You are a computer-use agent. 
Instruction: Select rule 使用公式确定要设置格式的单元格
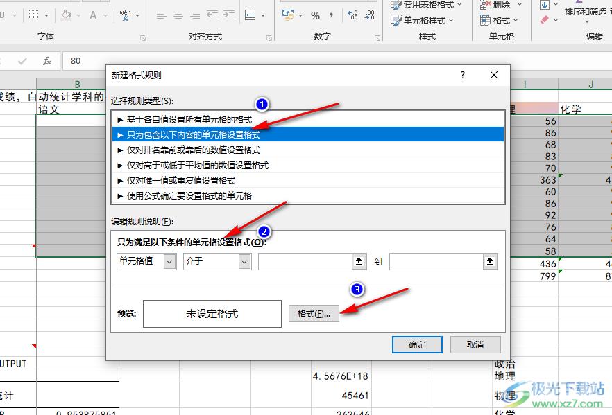tap(308, 195)
